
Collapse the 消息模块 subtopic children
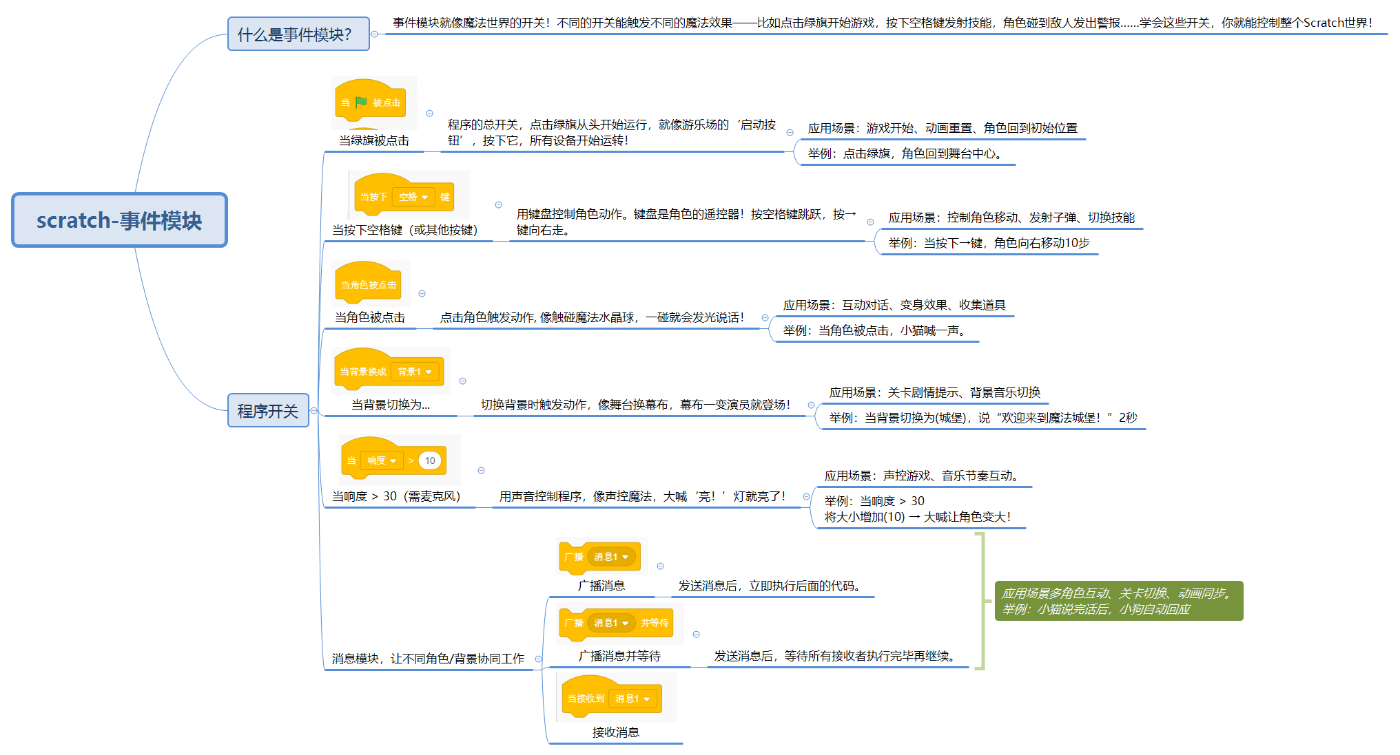coord(538,659)
